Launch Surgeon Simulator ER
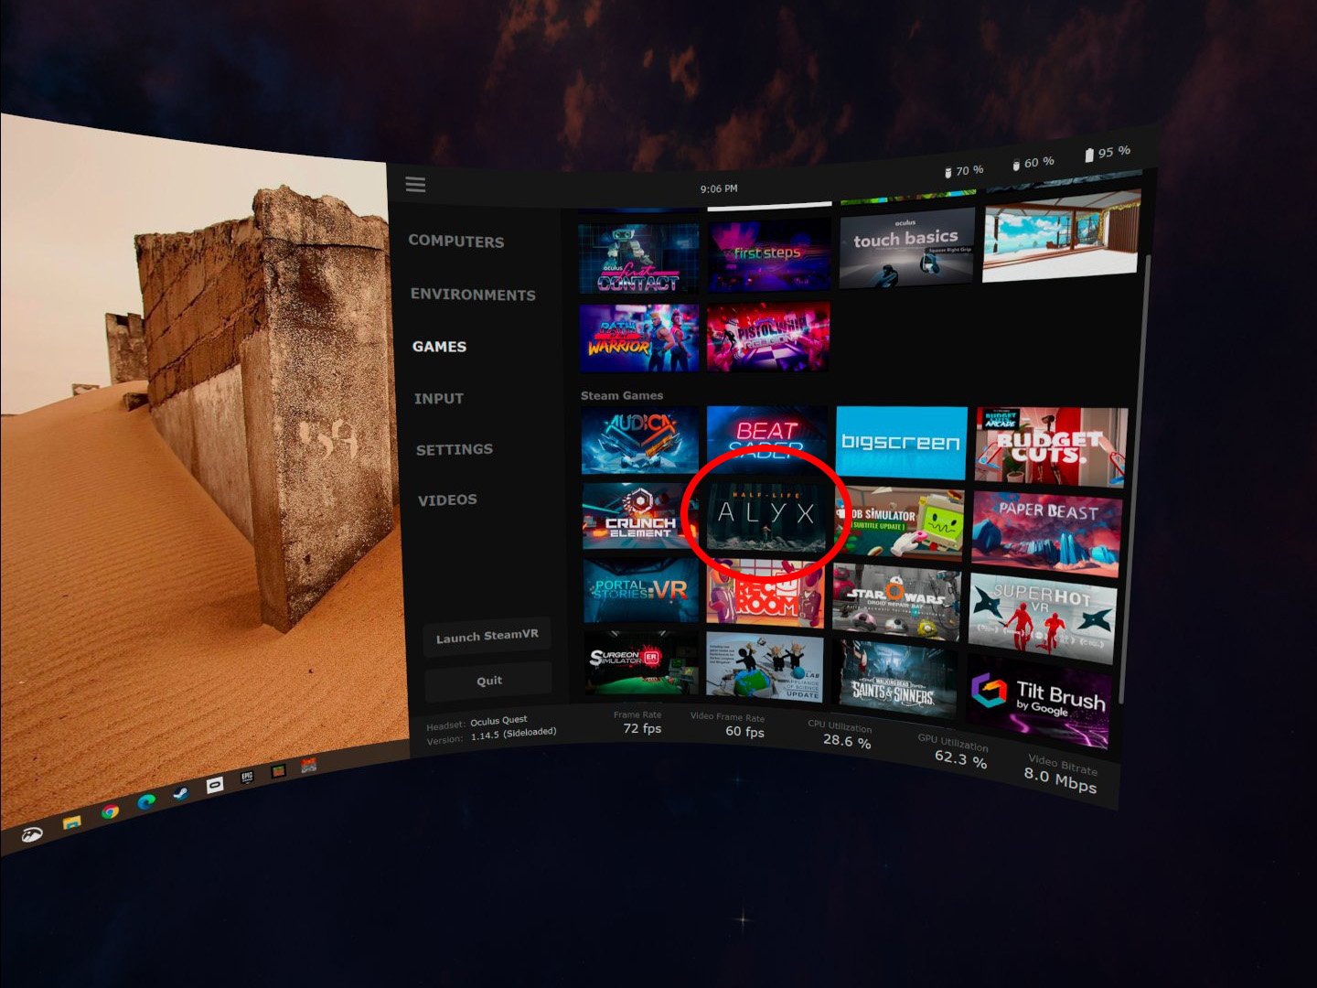Viewport: 1317px width, 988px height. pos(641,663)
